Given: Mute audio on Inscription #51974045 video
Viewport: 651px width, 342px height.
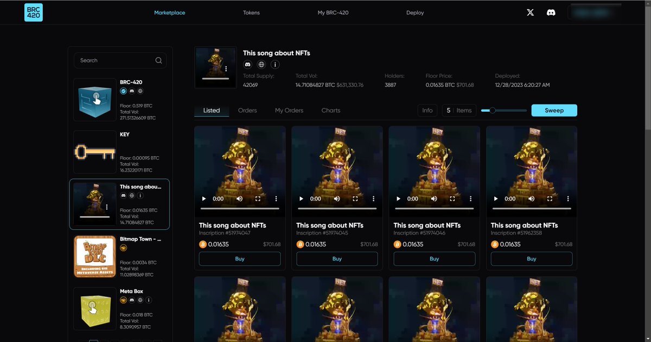Looking at the screenshot, I should 337,199.
